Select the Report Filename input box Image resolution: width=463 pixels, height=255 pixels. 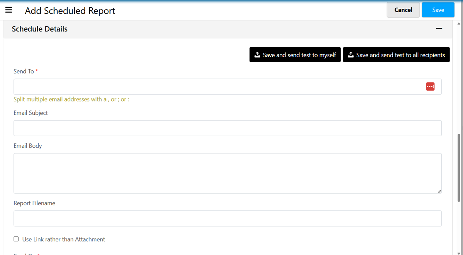coord(227,218)
